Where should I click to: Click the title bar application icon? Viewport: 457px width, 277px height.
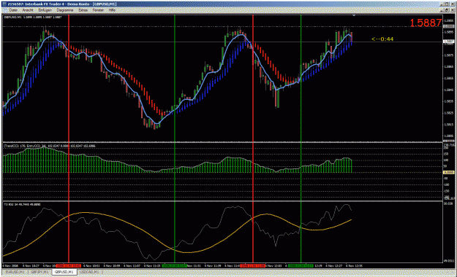pyautogui.click(x=4, y=4)
